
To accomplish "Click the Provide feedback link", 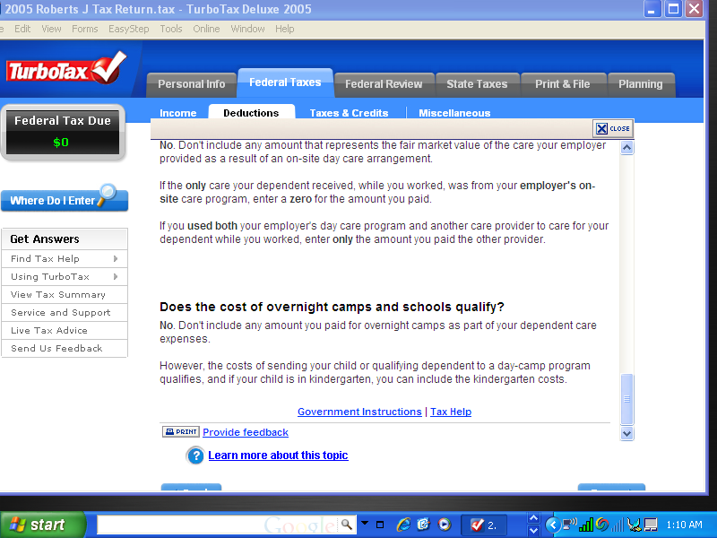I will click(246, 432).
